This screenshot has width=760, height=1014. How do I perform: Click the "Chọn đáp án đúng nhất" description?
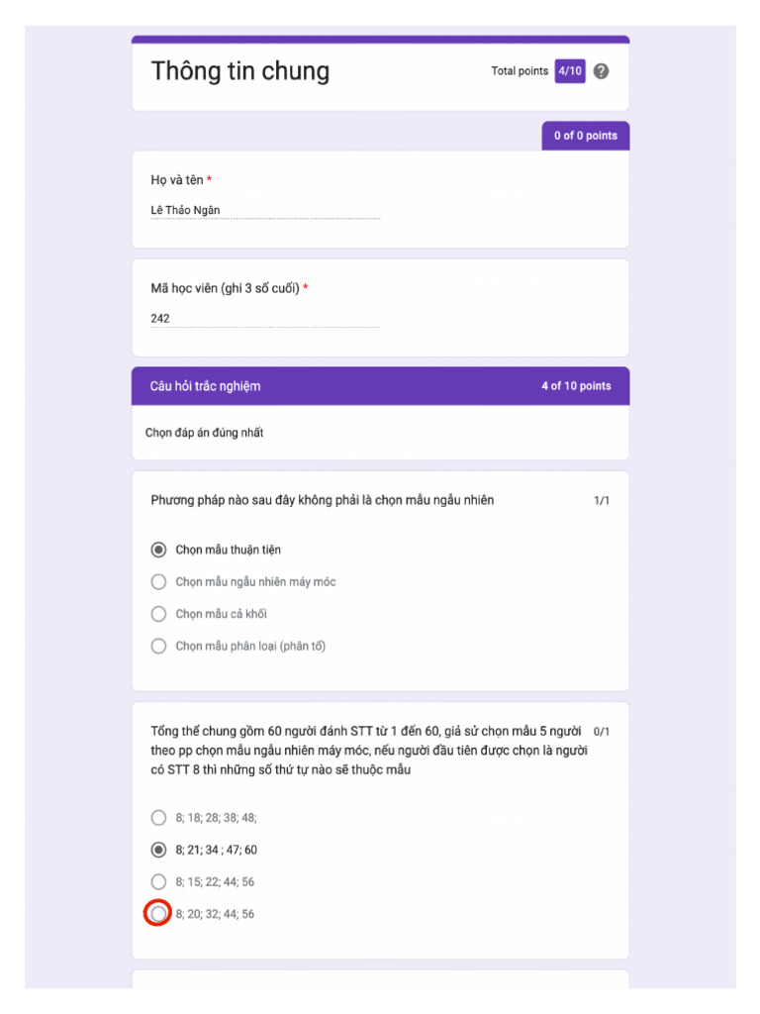click(x=204, y=433)
